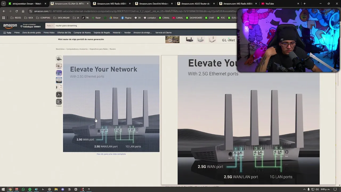Image resolution: width=341 pixels, height=192 pixels.
Task: Open the IA bookmark folder
Action: pyautogui.click(x=76, y=18)
